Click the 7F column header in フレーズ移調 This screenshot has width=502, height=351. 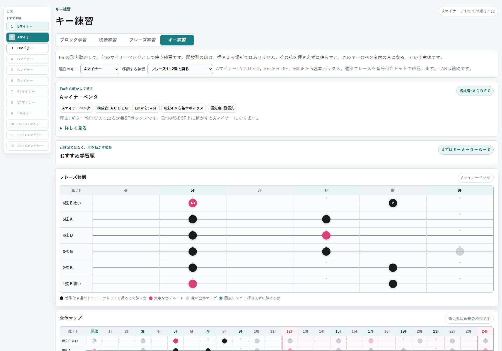(326, 191)
